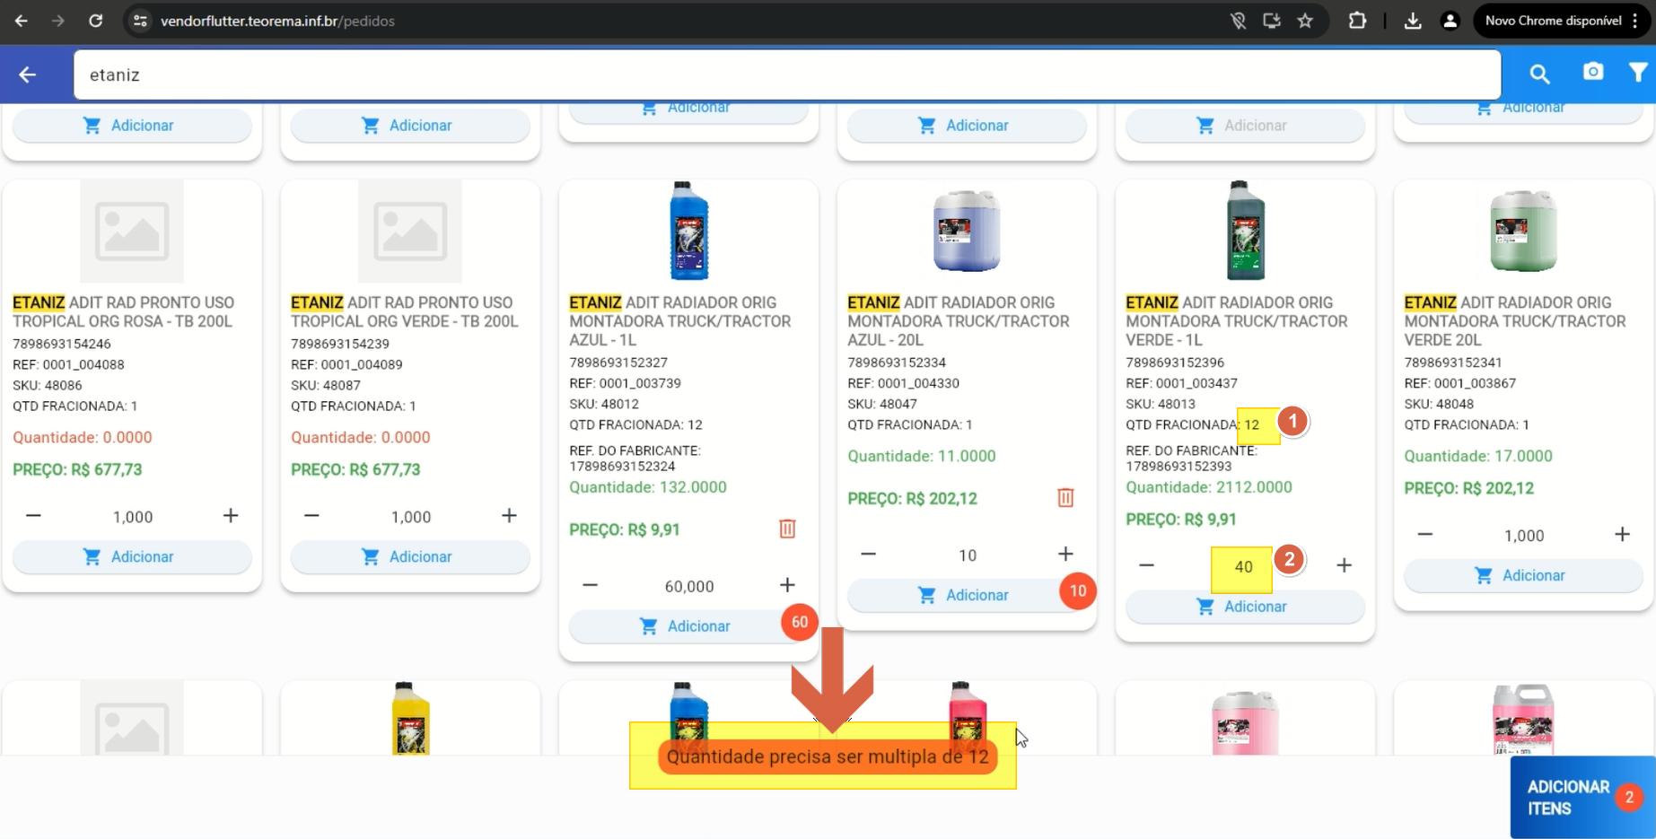Open the green VERDE - 1L bottle image

pyautogui.click(x=1245, y=231)
